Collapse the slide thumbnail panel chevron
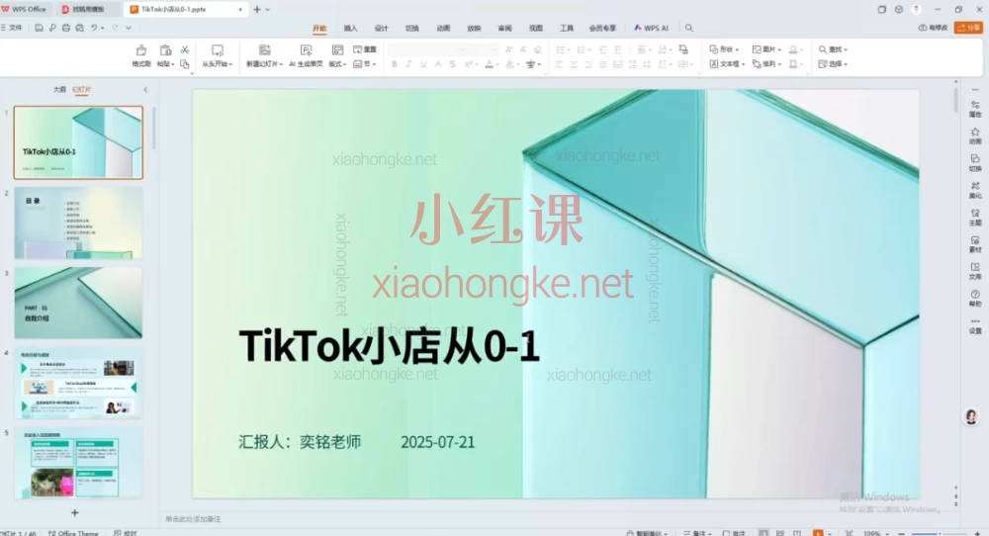Viewport: 989px width, 536px height. pyautogui.click(x=145, y=90)
